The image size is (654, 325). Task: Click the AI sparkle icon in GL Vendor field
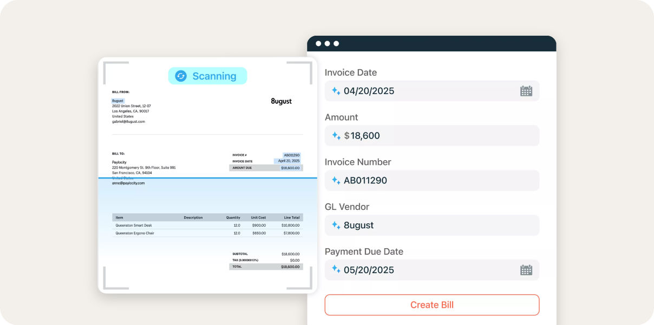click(335, 225)
